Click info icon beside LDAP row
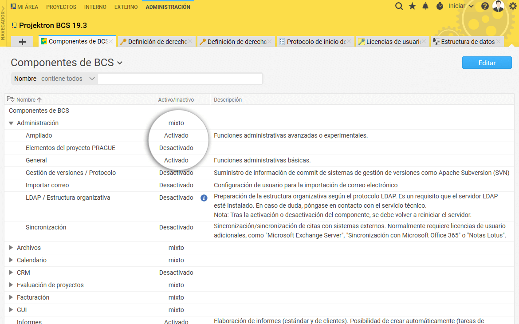519x324 pixels. coord(204,198)
